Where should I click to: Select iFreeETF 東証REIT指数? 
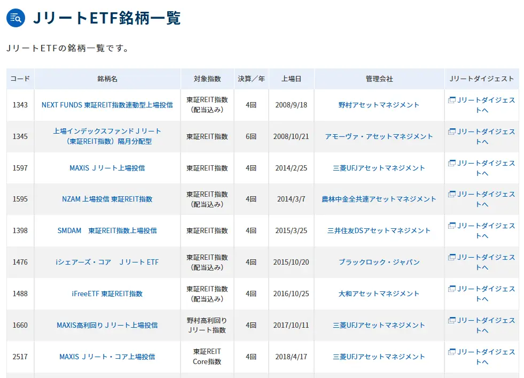[x=108, y=294]
